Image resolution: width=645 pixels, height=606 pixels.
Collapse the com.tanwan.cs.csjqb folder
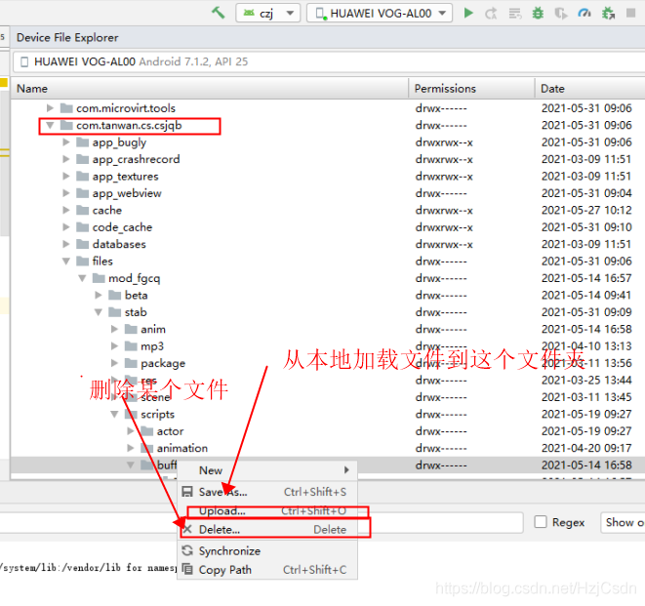click(x=50, y=125)
